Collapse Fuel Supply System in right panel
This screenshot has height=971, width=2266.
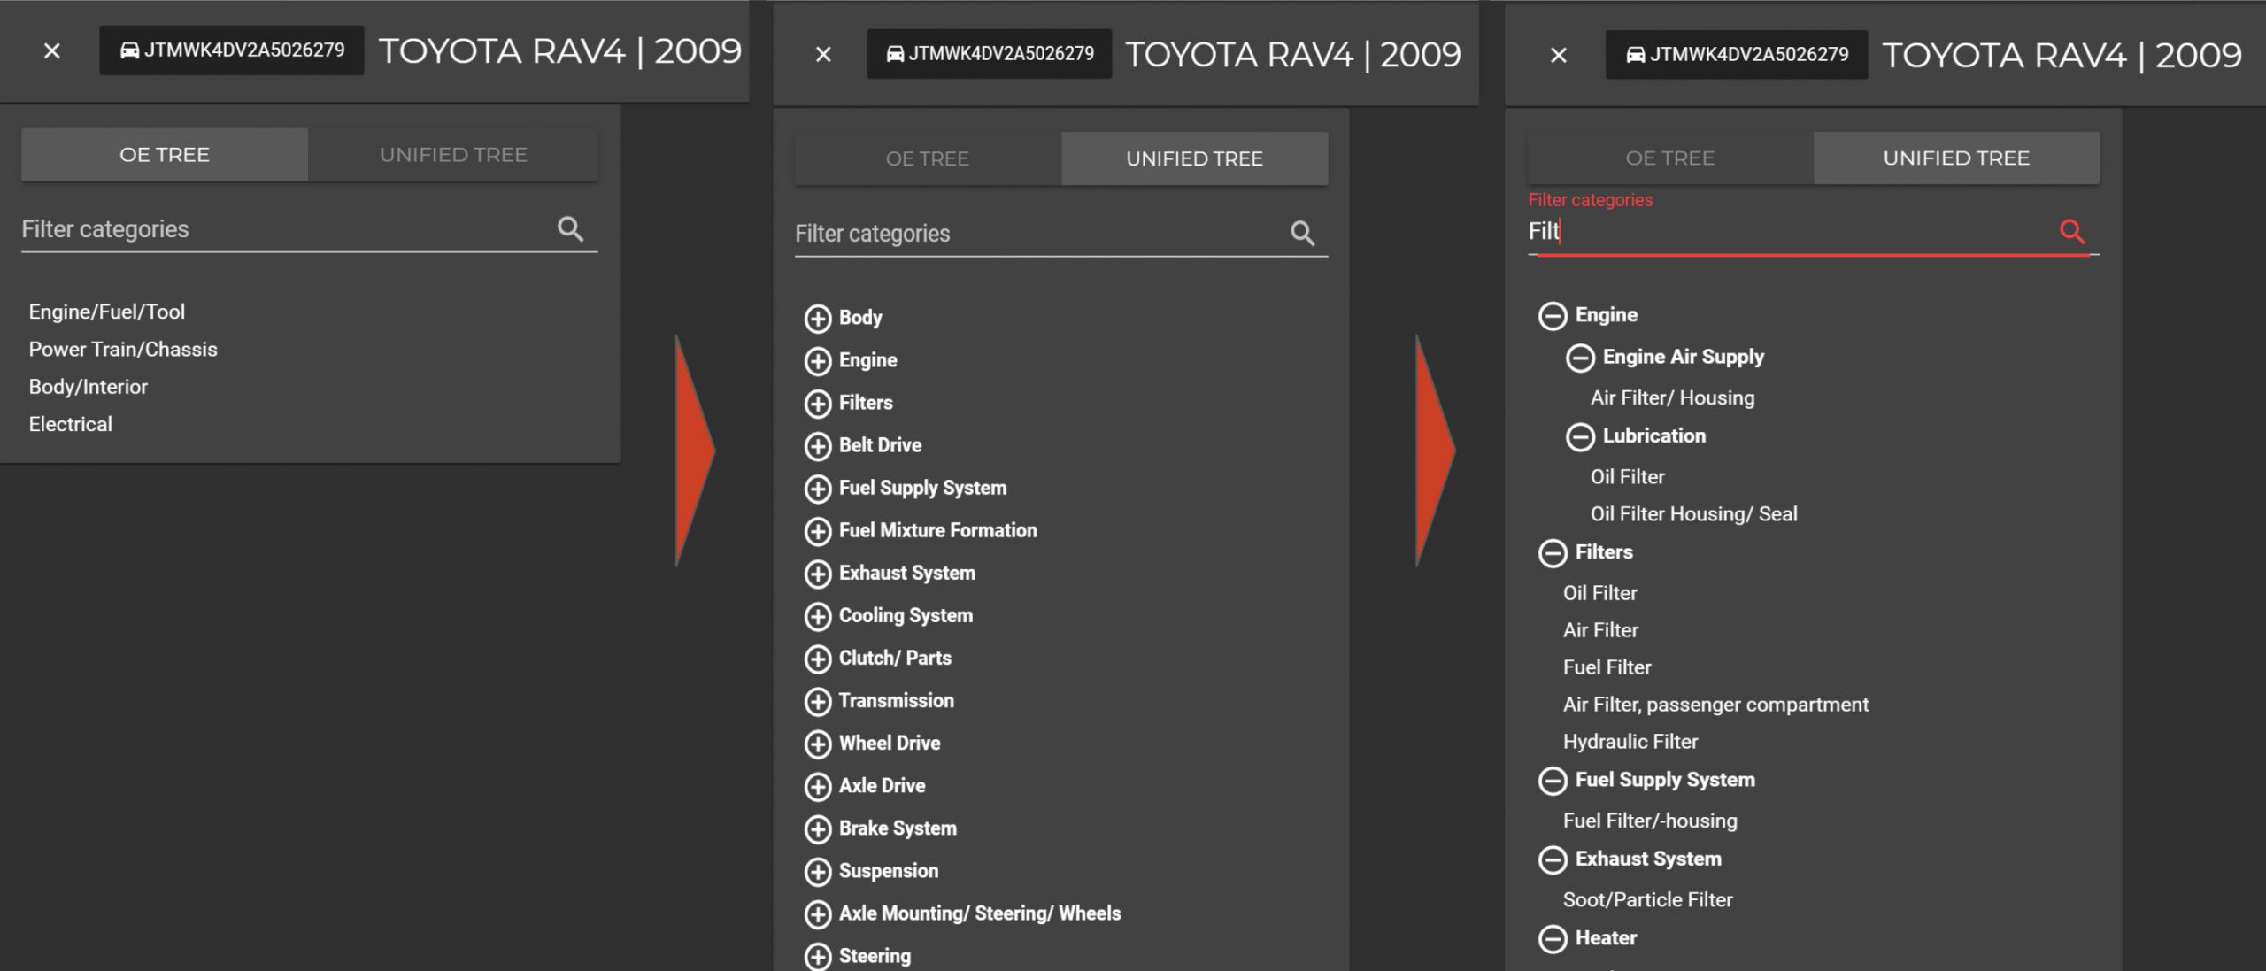tap(1553, 780)
